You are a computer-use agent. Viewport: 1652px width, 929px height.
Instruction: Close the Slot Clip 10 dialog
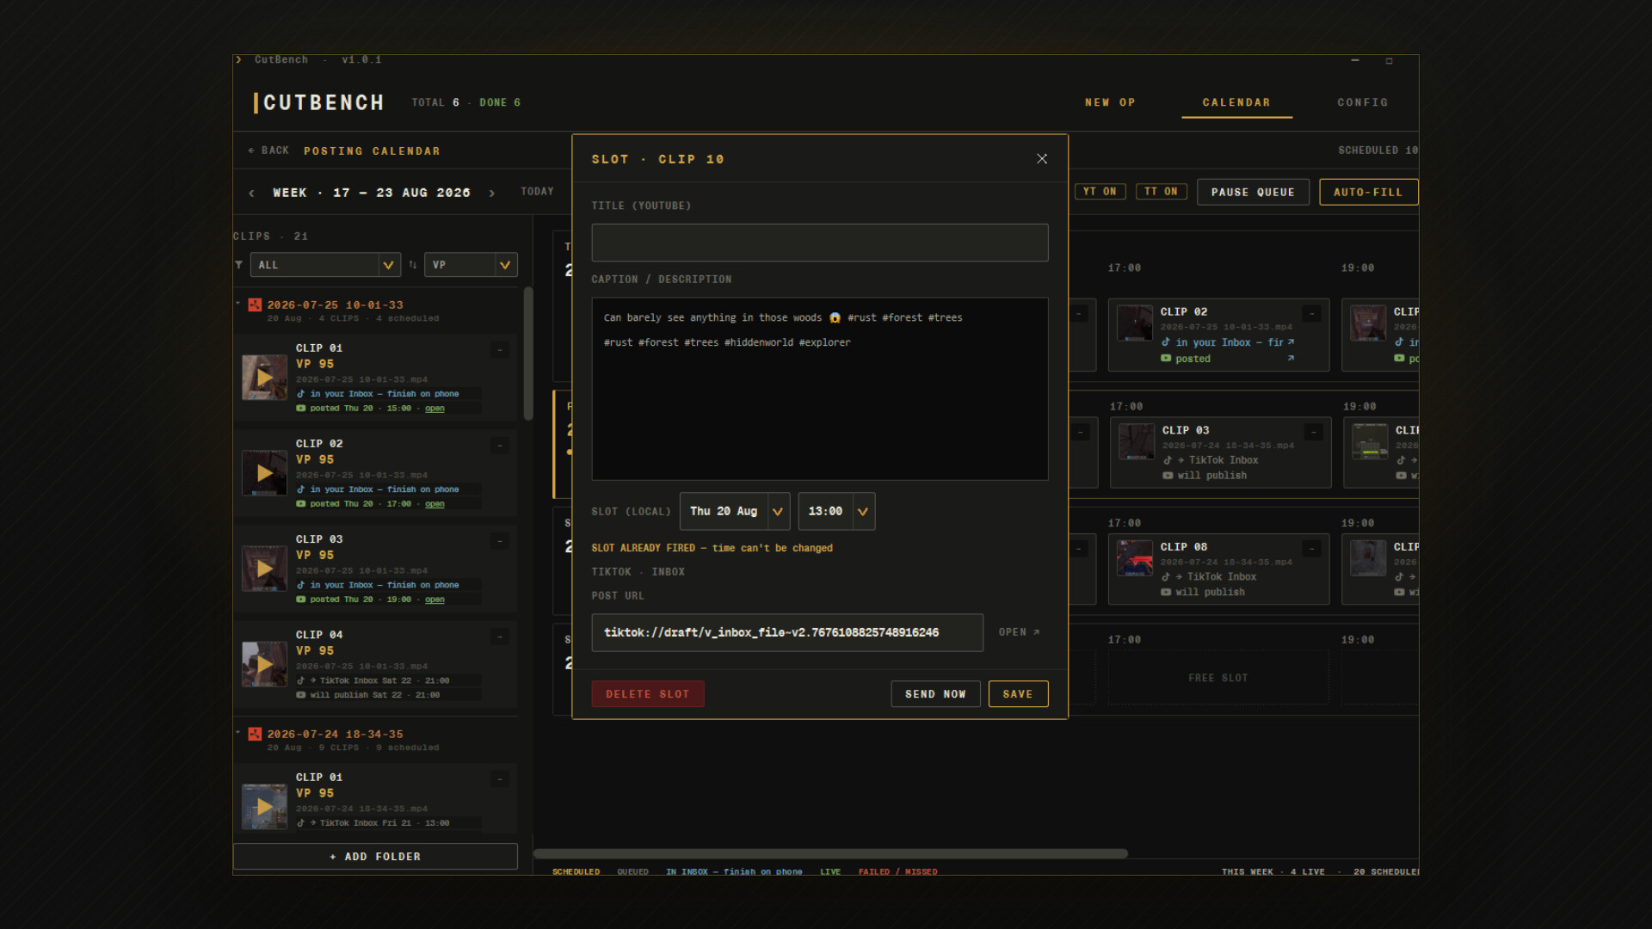coord(1042,159)
